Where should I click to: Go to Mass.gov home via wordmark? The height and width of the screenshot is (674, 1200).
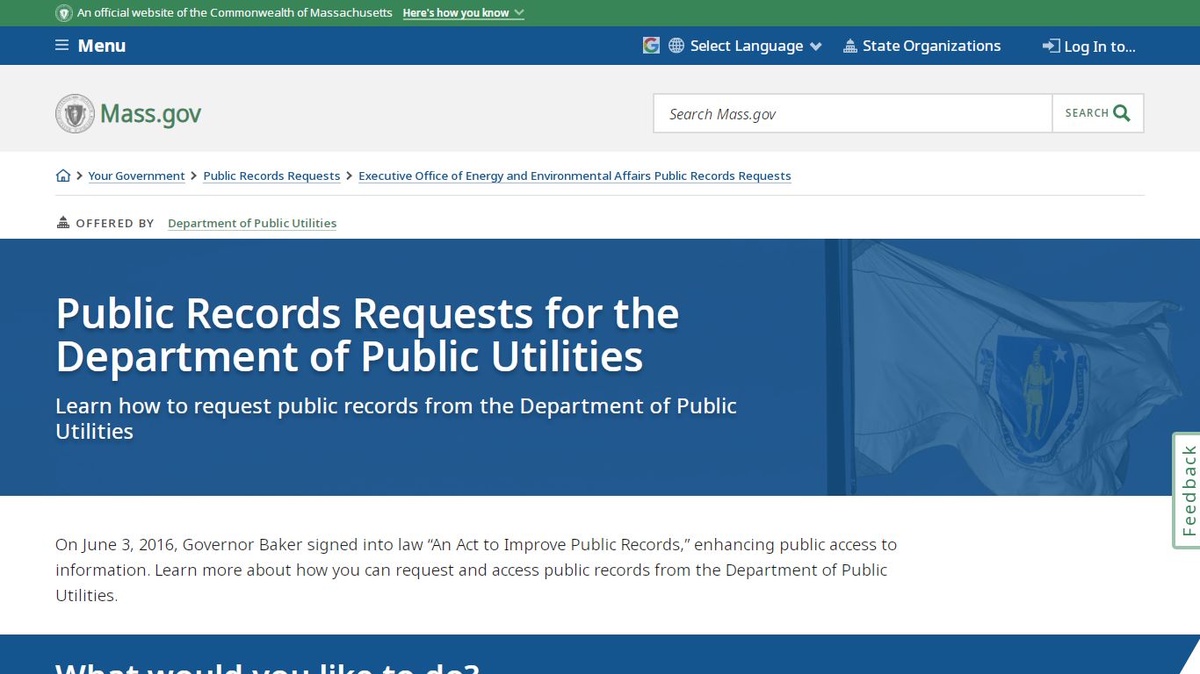tap(150, 114)
